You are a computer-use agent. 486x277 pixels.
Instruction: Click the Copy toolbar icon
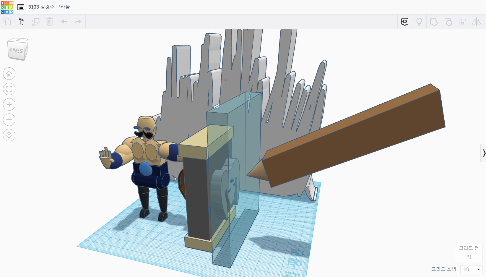(x=7, y=22)
